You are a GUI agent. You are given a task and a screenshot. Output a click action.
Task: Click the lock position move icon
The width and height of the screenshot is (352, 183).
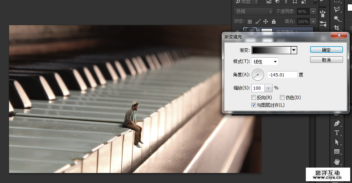pos(266,22)
